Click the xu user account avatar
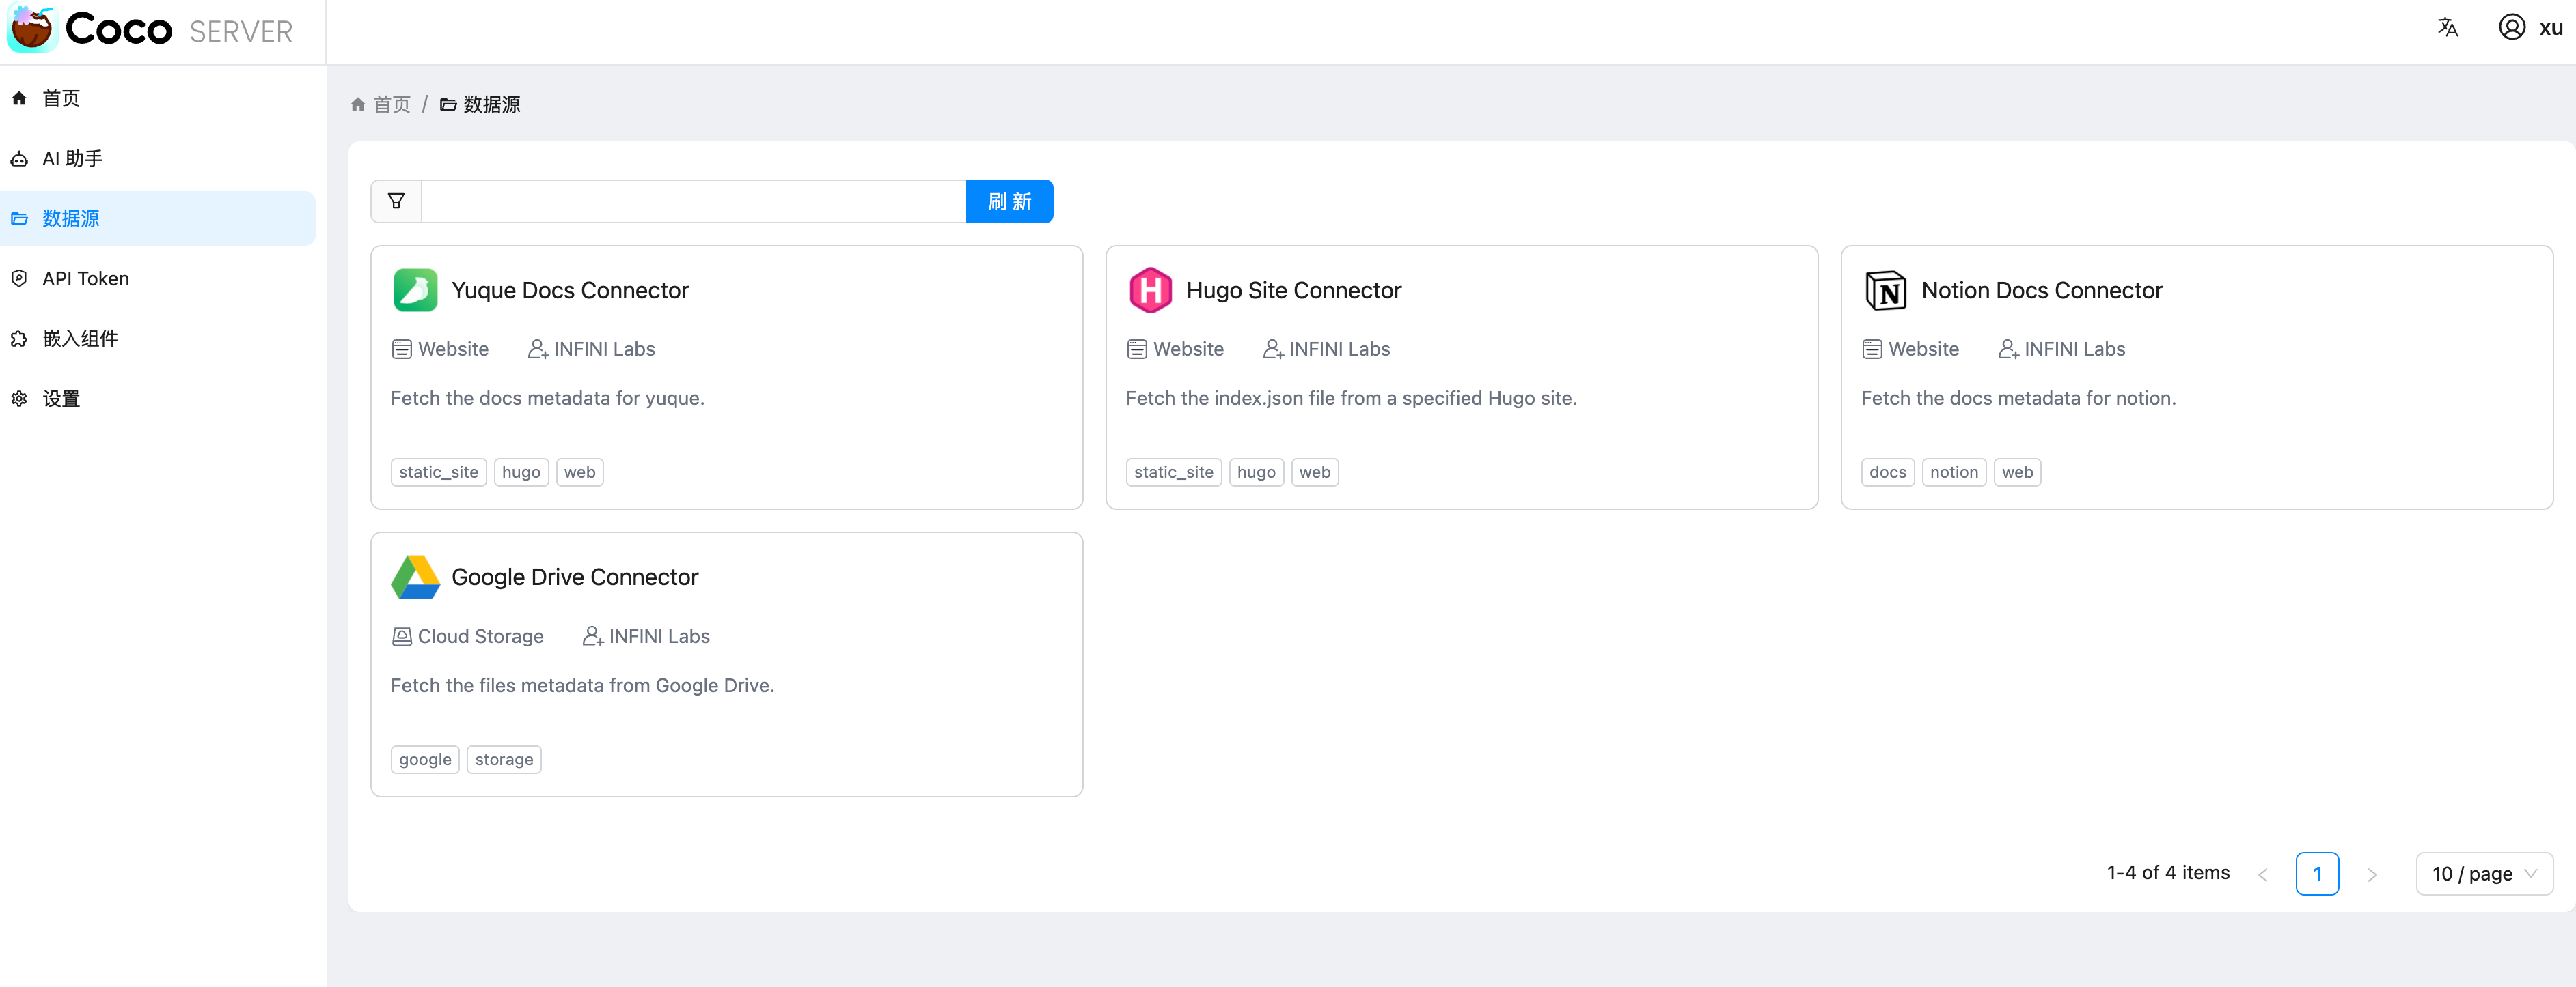The image size is (2576, 987). click(x=2511, y=27)
